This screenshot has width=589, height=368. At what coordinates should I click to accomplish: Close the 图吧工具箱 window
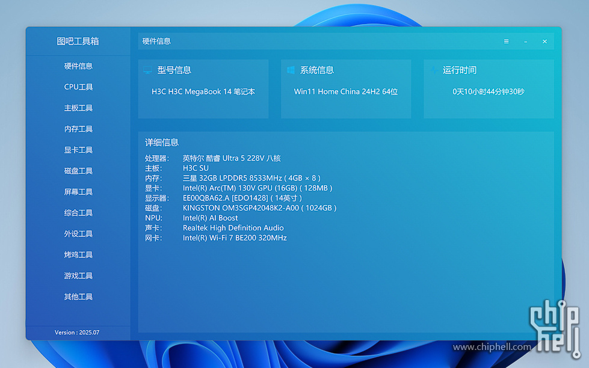pyautogui.click(x=544, y=41)
